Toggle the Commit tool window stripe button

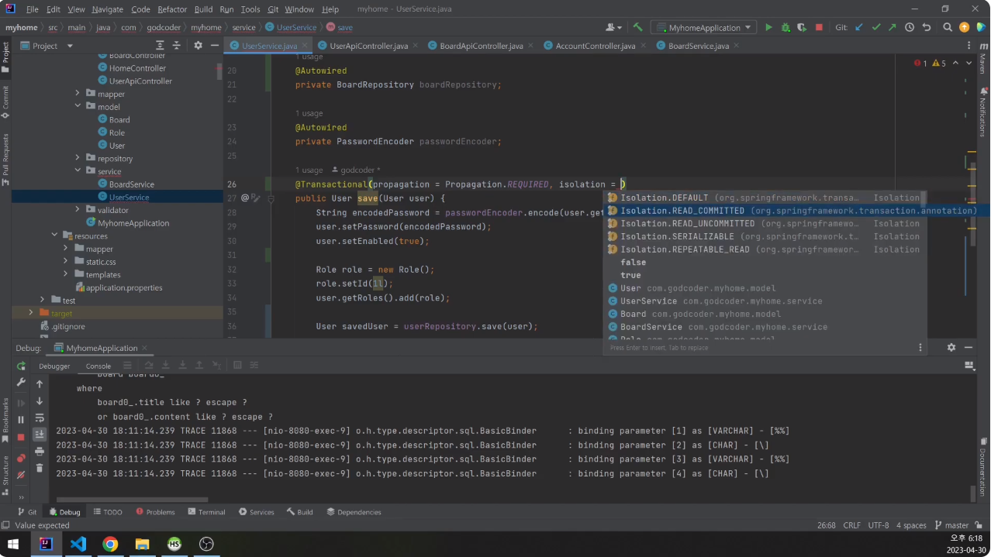pos(5,102)
